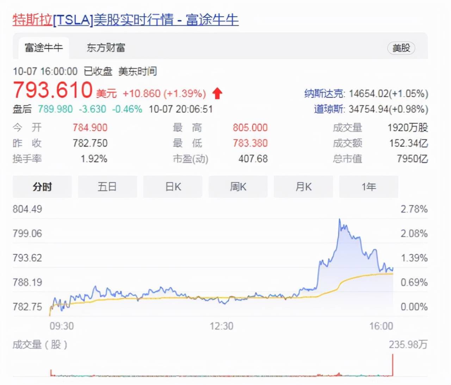The image size is (451, 385).
Task: Click the 成交量 value 1920万股
Action: [408, 127]
